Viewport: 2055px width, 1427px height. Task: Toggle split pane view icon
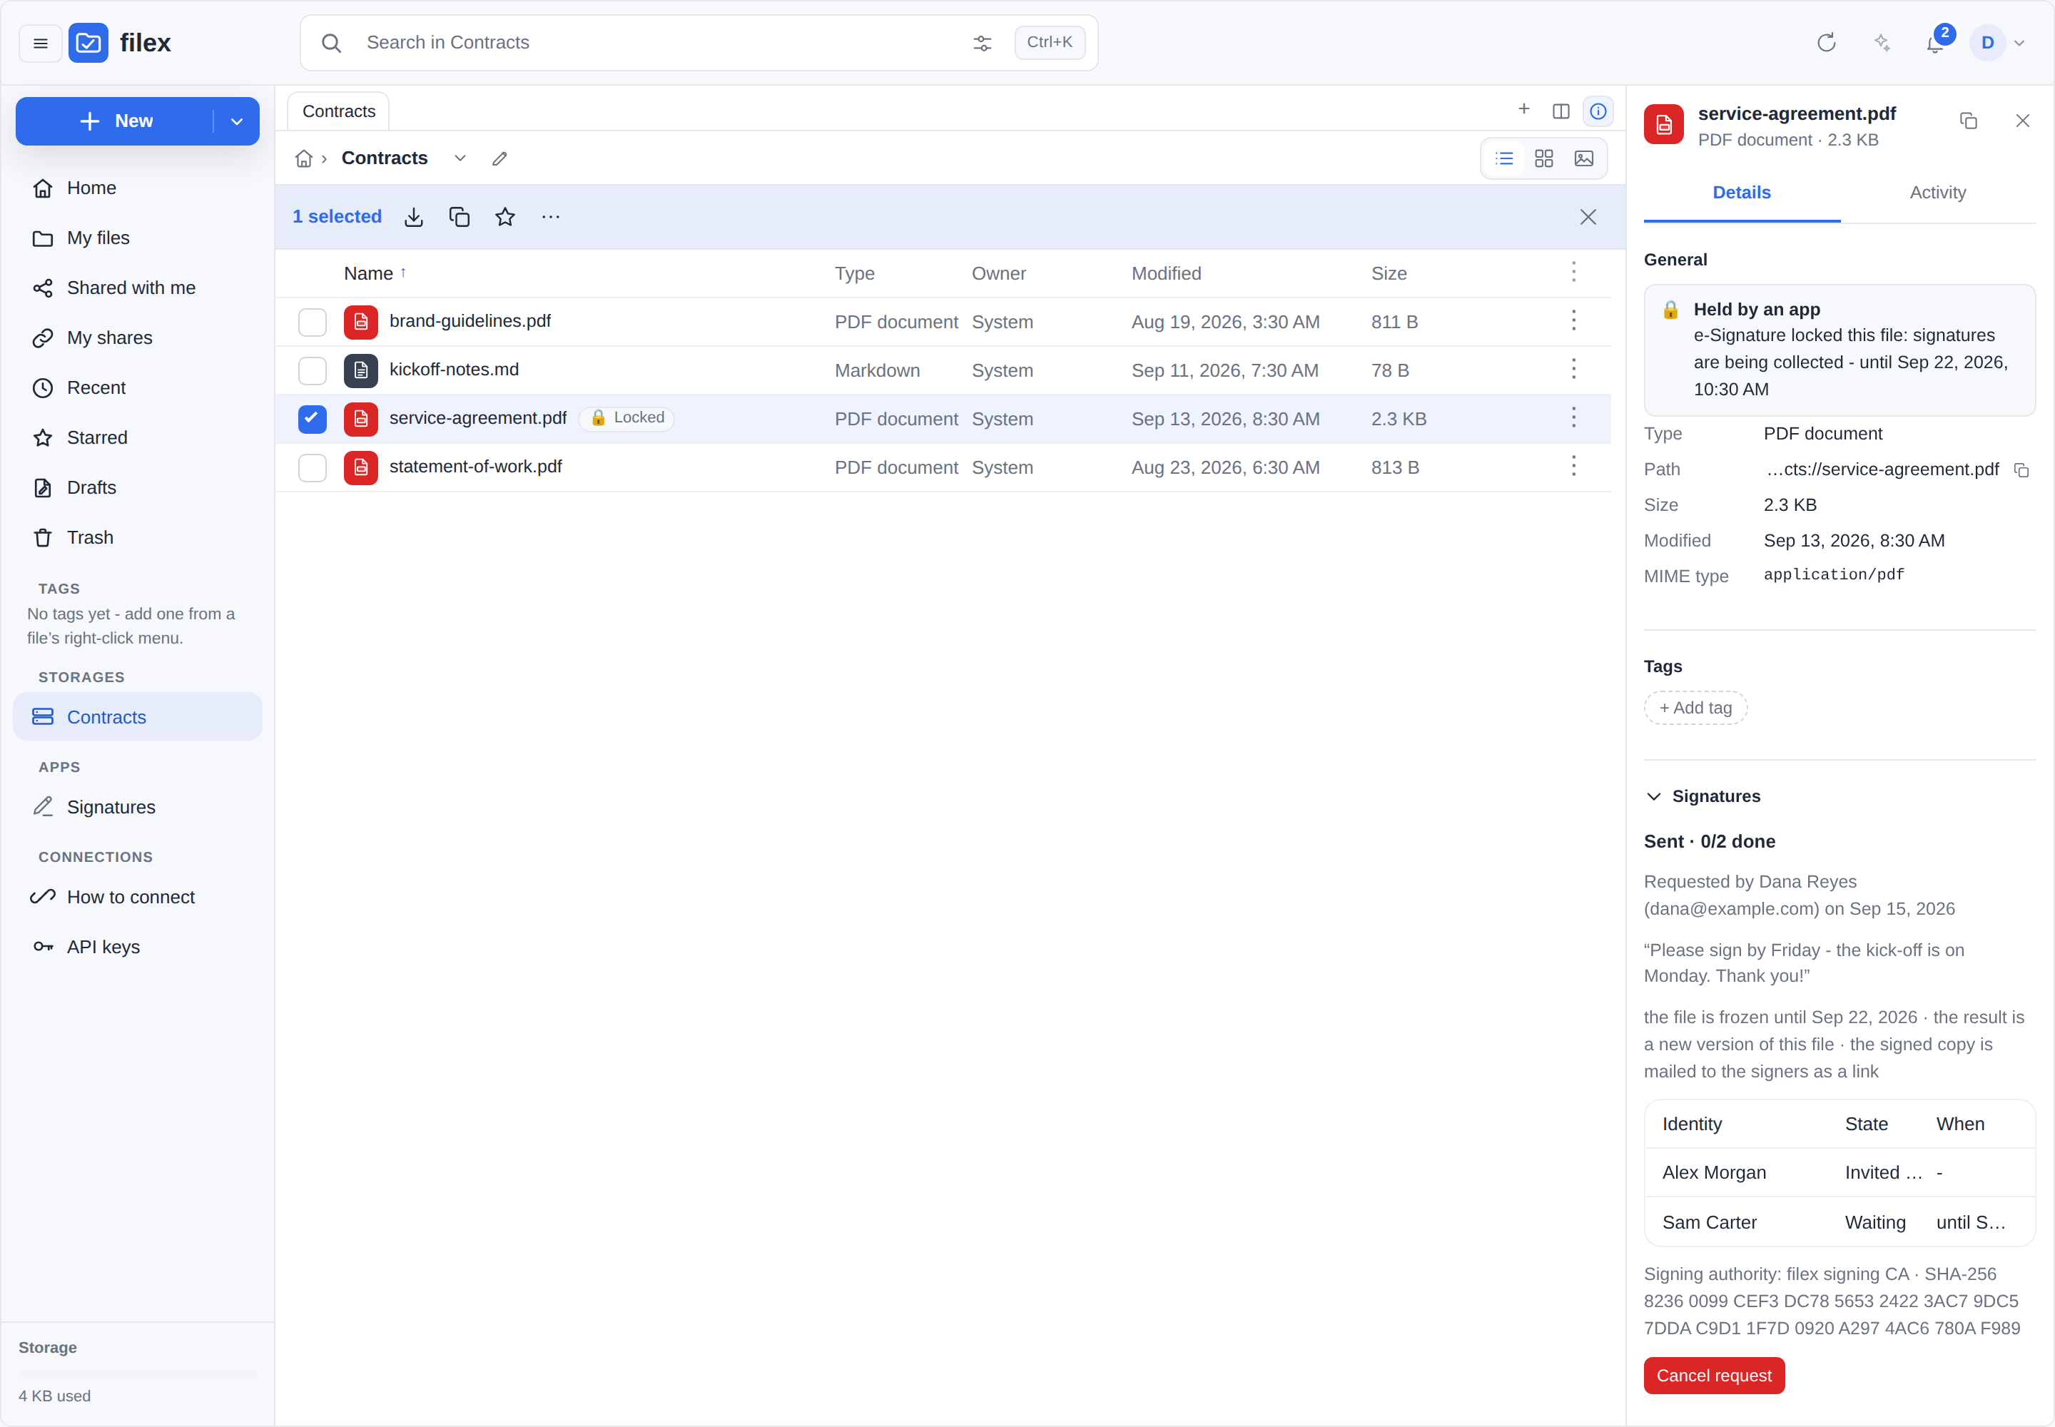(1561, 112)
